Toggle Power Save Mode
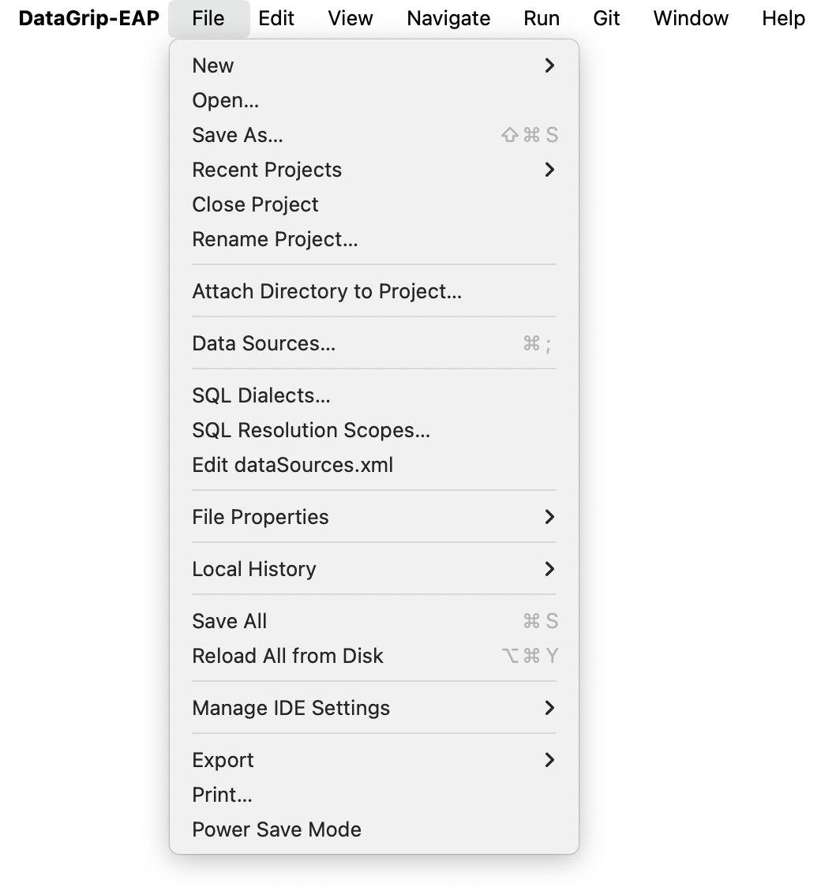 click(x=276, y=829)
